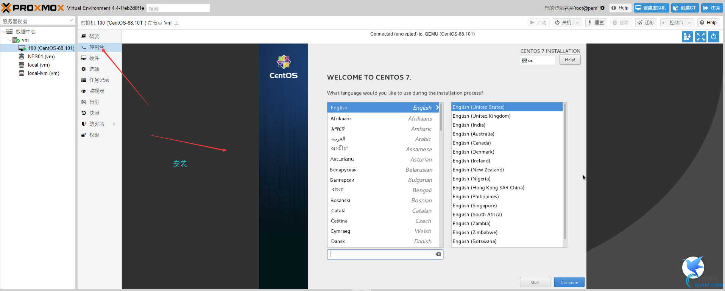Screen dimensions: 725x291
Task: Select English language row
Action: 383,107
